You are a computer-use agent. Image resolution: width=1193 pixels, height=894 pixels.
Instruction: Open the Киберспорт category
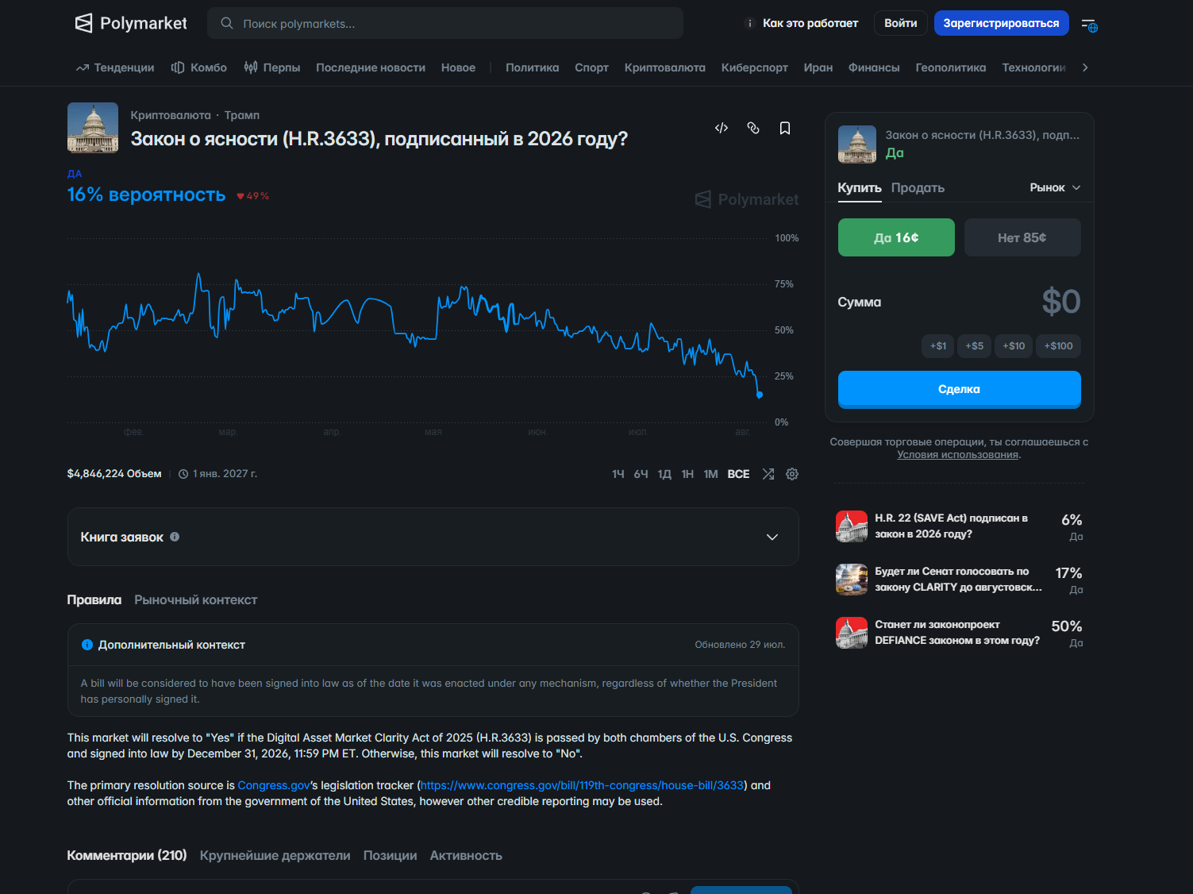pyautogui.click(x=755, y=67)
